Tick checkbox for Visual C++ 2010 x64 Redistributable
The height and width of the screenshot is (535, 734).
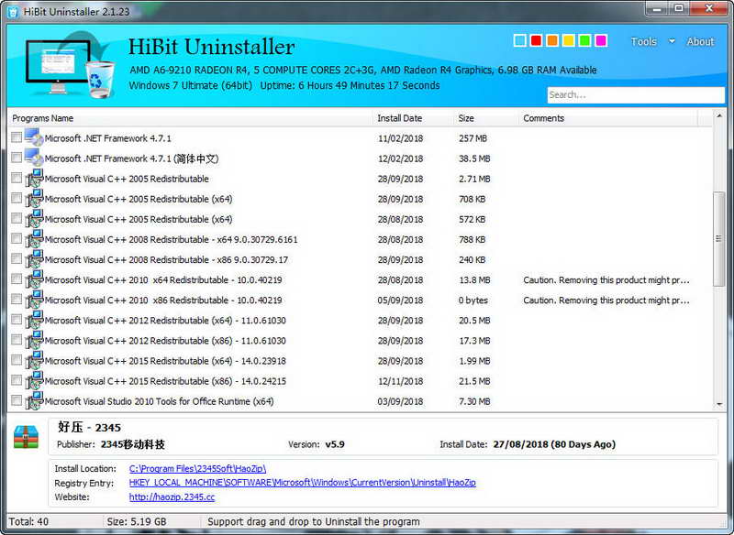click(17, 278)
